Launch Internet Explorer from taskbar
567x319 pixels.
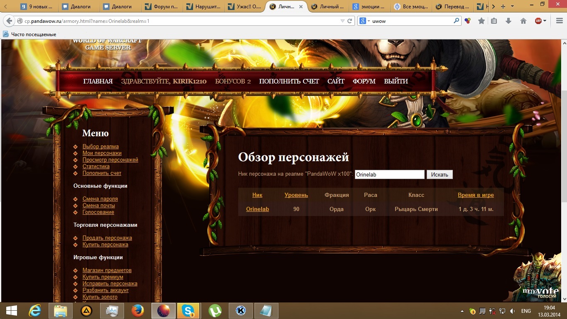35,311
